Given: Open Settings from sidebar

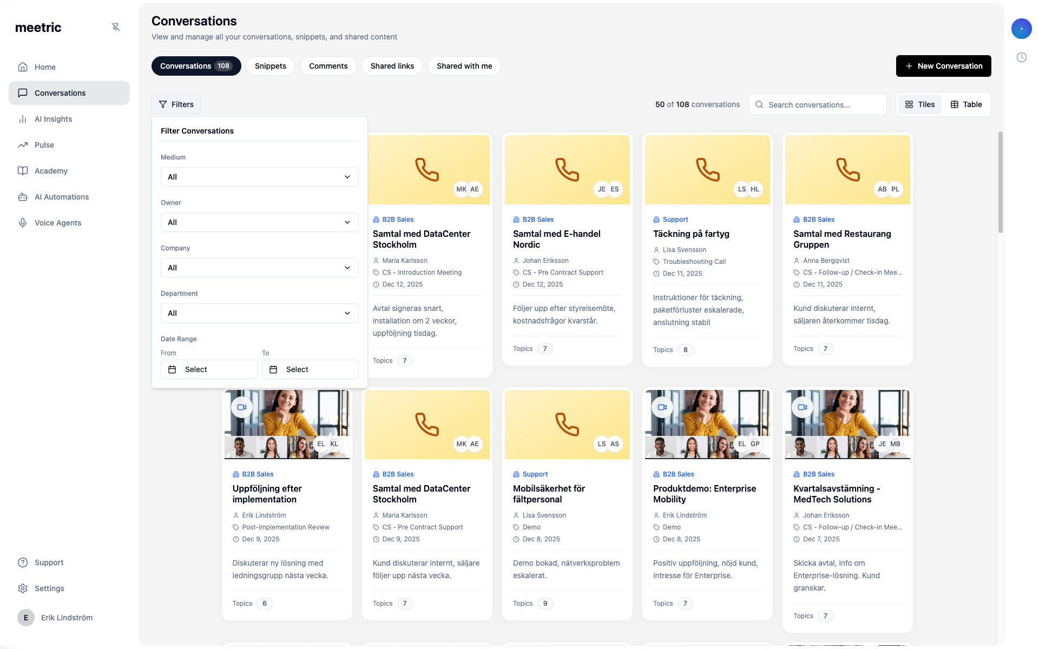Looking at the screenshot, I should (49, 588).
